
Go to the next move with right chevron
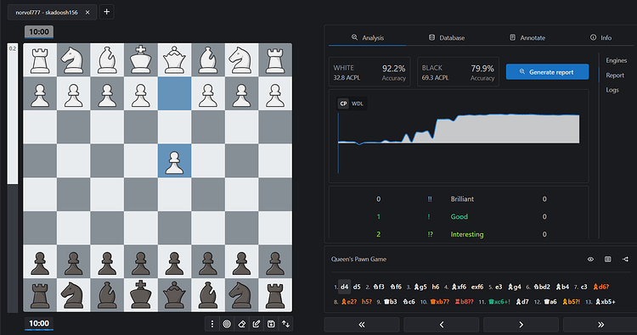point(521,325)
